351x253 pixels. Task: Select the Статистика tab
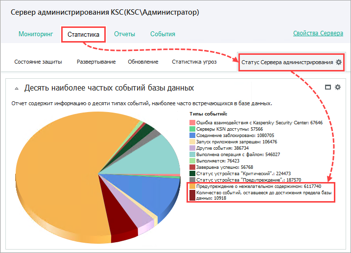click(83, 34)
